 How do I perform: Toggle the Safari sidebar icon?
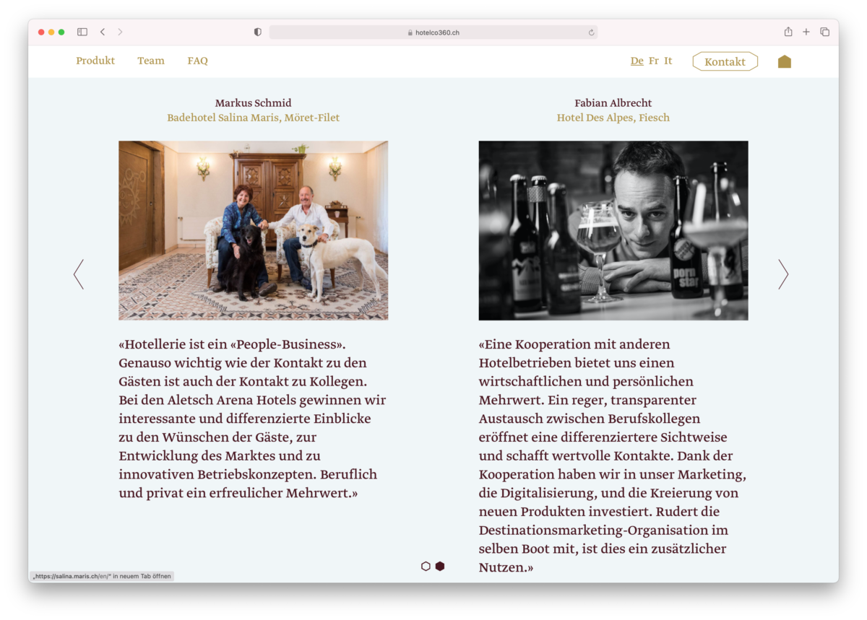pyautogui.click(x=82, y=32)
